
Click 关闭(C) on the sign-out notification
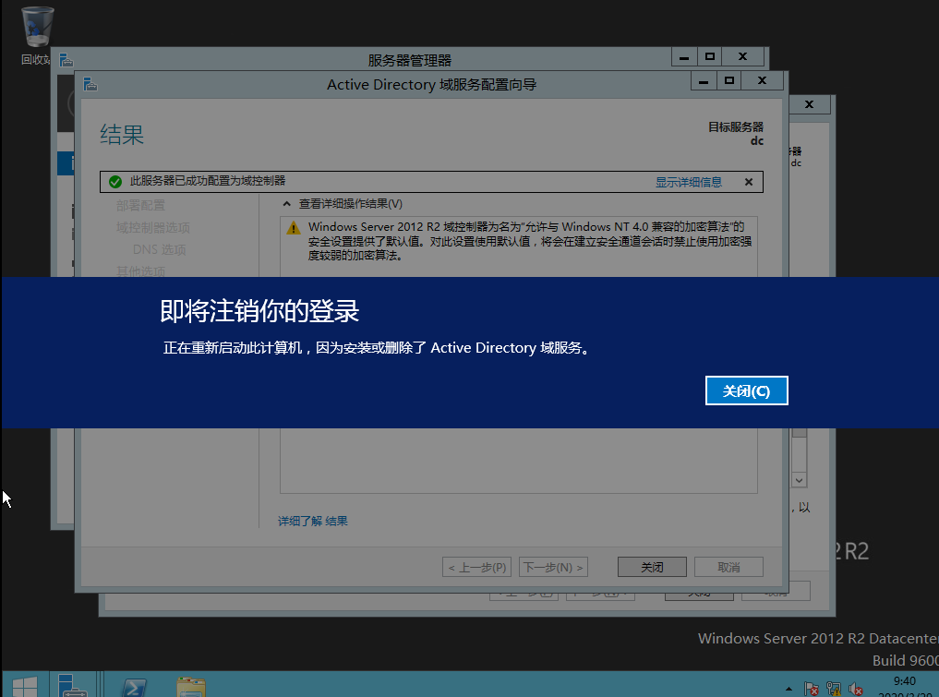[x=746, y=391]
